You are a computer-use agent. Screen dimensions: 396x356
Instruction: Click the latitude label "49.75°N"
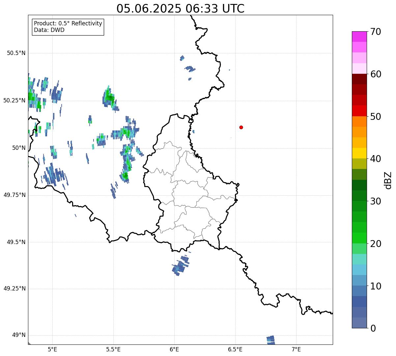coord(14,195)
